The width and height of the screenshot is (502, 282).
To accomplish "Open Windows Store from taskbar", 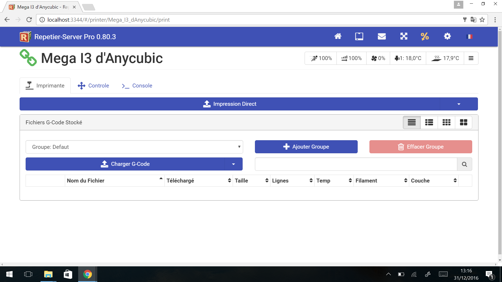I will (68, 274).
